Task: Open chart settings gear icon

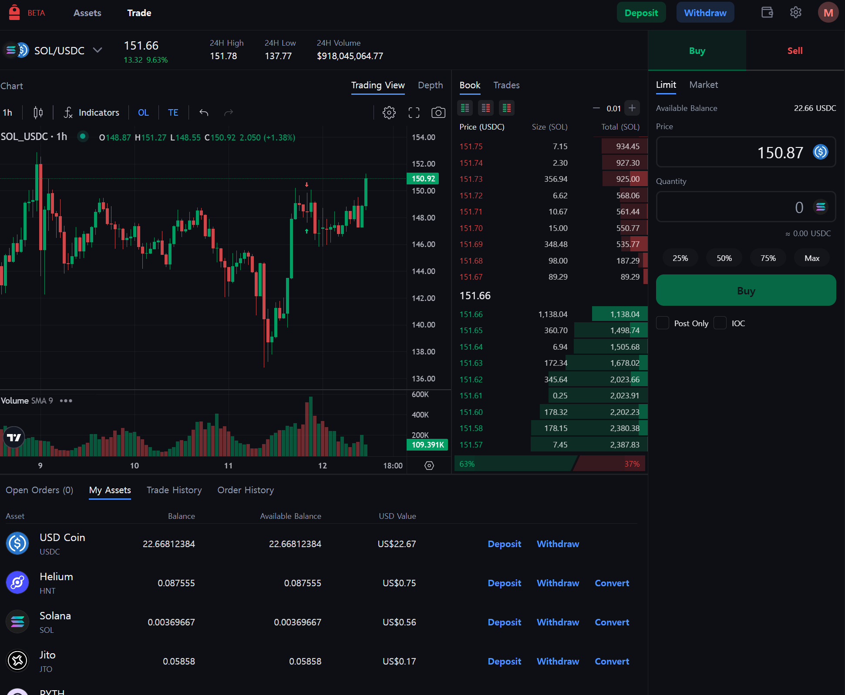Action: tap(389, 113)
